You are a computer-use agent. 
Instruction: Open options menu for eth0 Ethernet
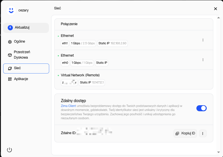pos(203,60)
